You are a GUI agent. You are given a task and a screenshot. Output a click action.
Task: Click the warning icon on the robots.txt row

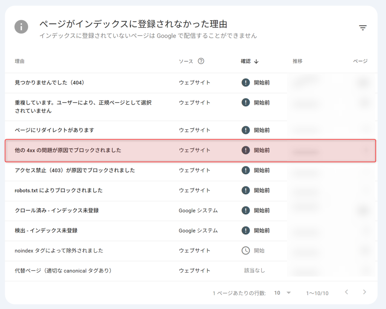coord(245,190)
